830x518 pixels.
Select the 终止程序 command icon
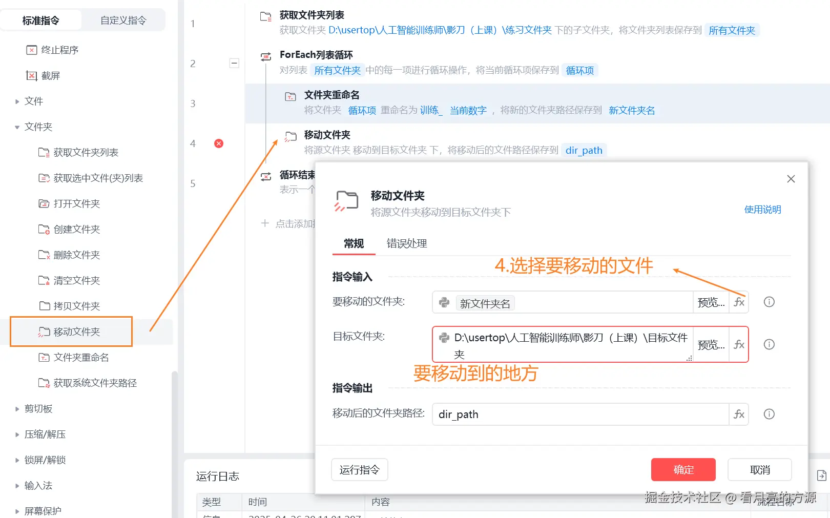click(32, 50)
